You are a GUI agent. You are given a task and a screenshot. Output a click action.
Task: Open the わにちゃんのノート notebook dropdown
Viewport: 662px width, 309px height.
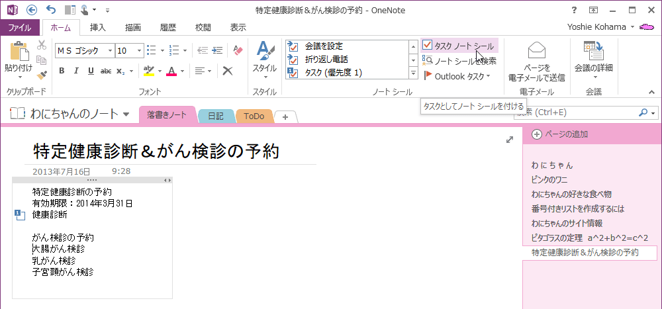coord(126,114)
